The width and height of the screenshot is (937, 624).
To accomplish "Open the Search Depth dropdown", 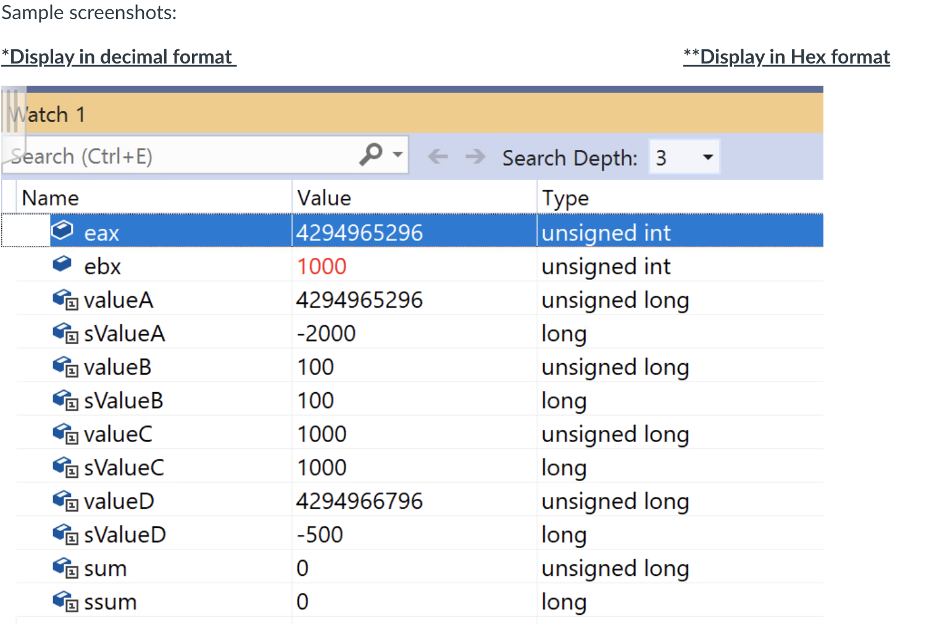I will [708, 157].
